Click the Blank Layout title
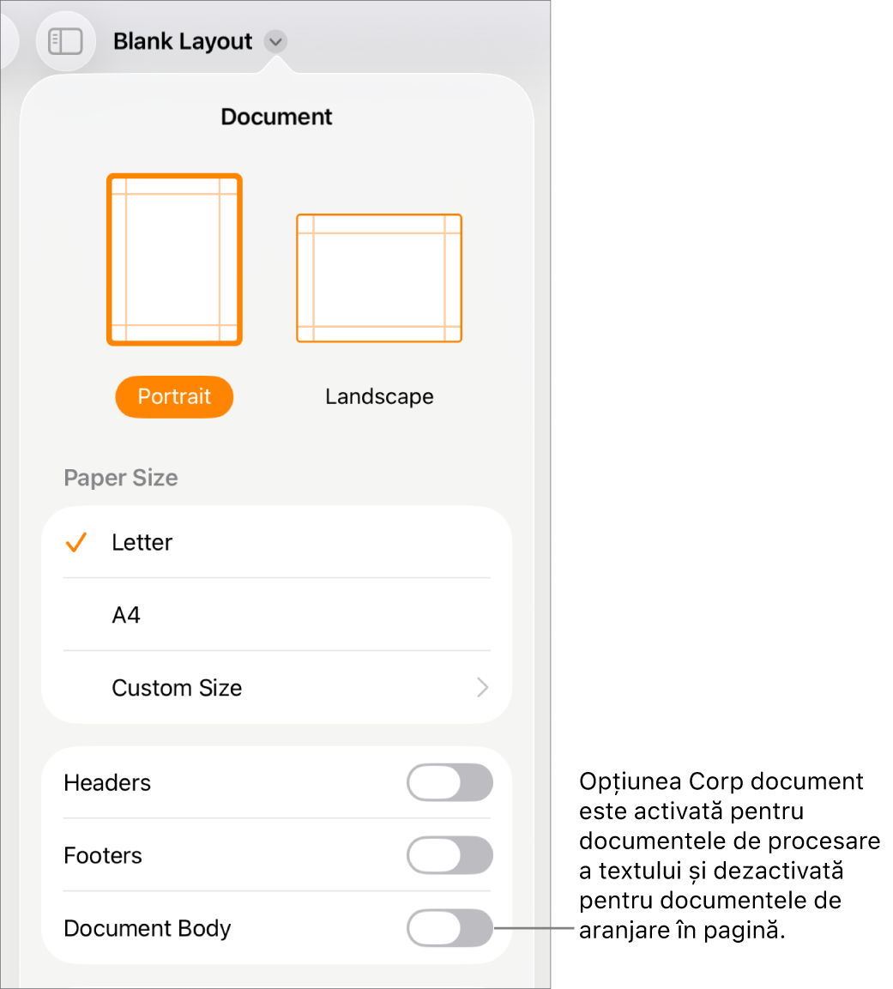The height and width of the screenshot is (989, 893). pos(183,42)
